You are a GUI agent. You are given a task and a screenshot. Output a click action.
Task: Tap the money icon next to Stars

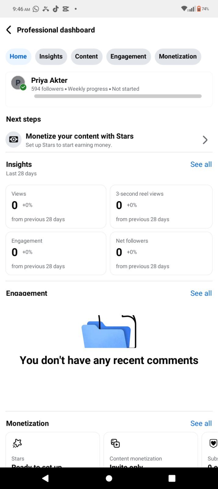[13, 140]
